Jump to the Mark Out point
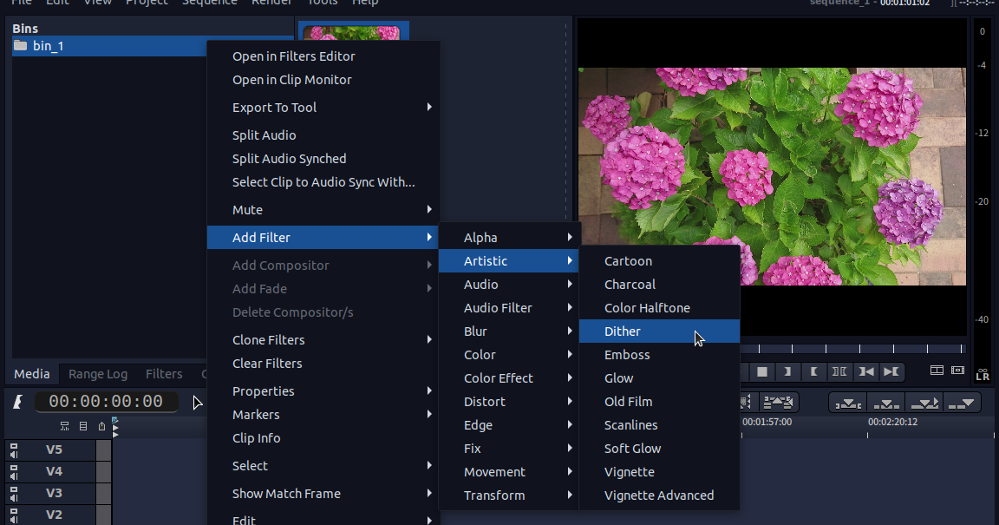Screen dimensions: 999x525 click(891, 371)
